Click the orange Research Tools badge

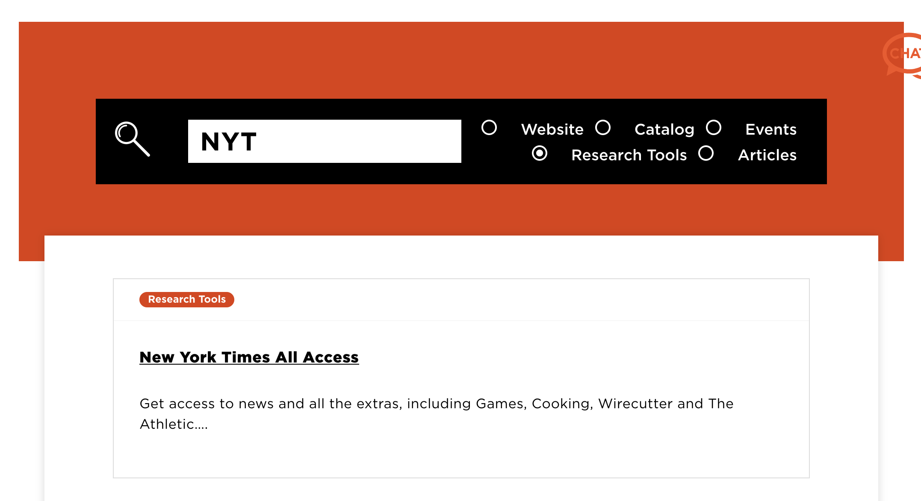coord(187,300)
